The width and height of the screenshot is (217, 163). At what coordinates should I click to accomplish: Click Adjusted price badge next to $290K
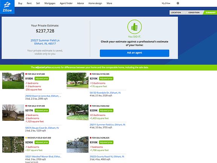click(x=42, y=142)
